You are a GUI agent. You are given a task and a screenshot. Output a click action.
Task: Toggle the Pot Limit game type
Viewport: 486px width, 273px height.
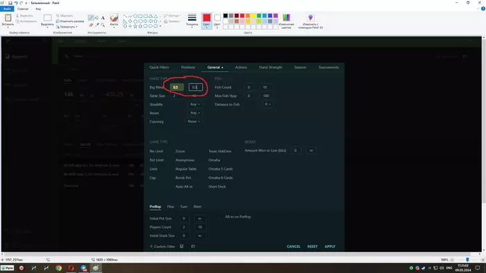coord(156,160)
